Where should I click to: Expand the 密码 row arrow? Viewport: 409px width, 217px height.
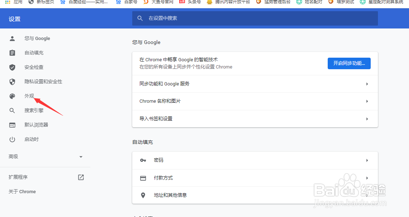pos(367,160)
